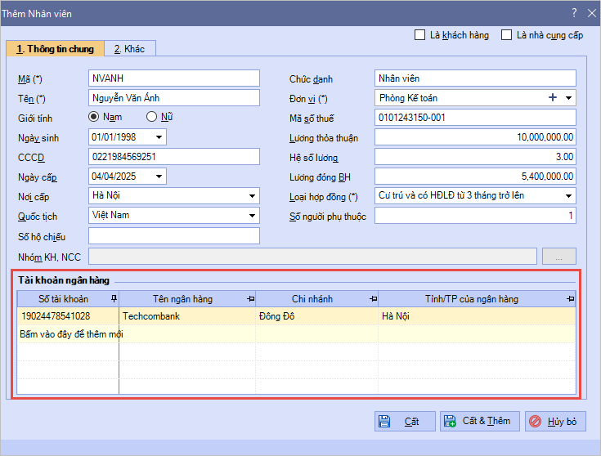Expand the Nơi cấp dropdown list
Viewport: 601px width, 456px height.
tap(252, 196)
